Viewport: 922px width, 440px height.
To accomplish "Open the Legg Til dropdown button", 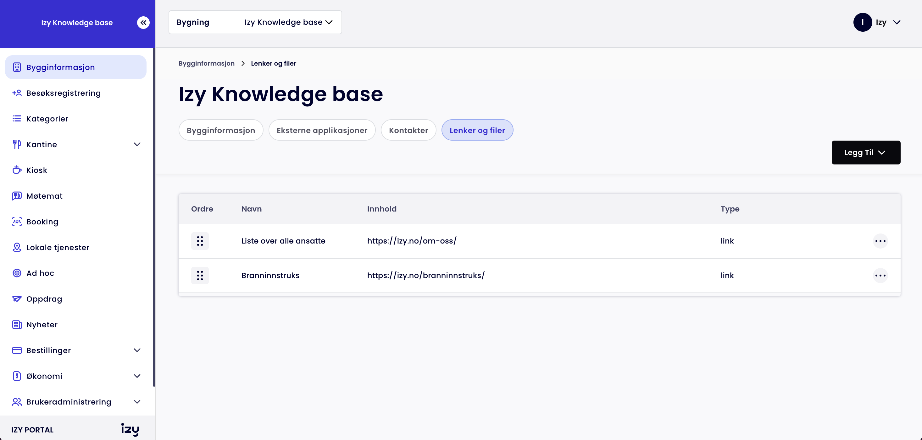I will coord(865,153).
